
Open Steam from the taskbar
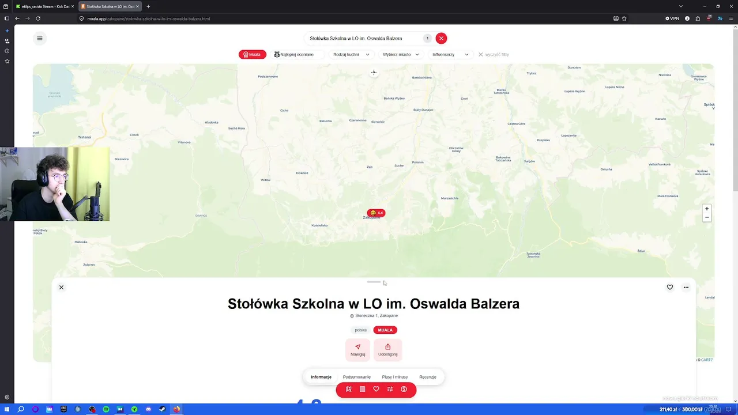pos(162,409)
